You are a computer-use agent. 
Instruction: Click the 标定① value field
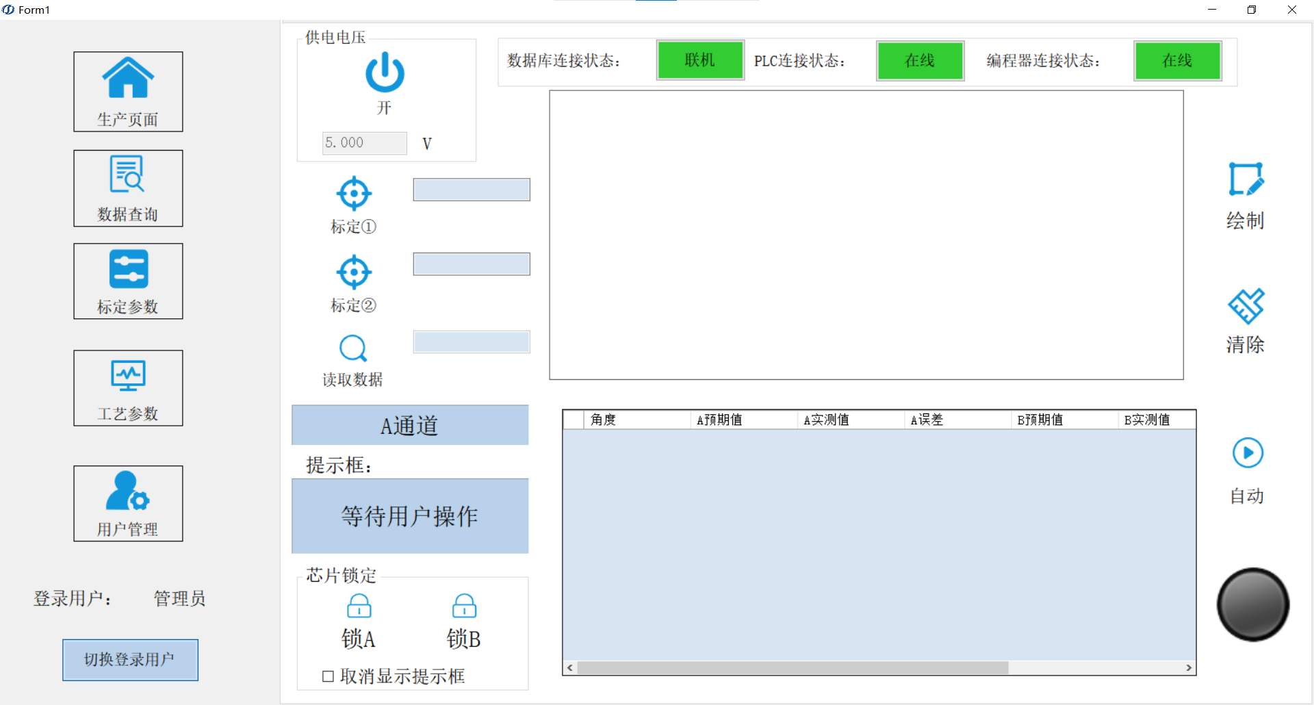pos(472,190)
